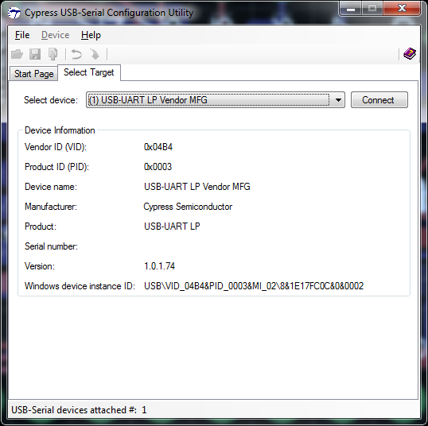Screen dimensions: 428x426
Task: Click the Connect button
Action: tap(379, 100)
